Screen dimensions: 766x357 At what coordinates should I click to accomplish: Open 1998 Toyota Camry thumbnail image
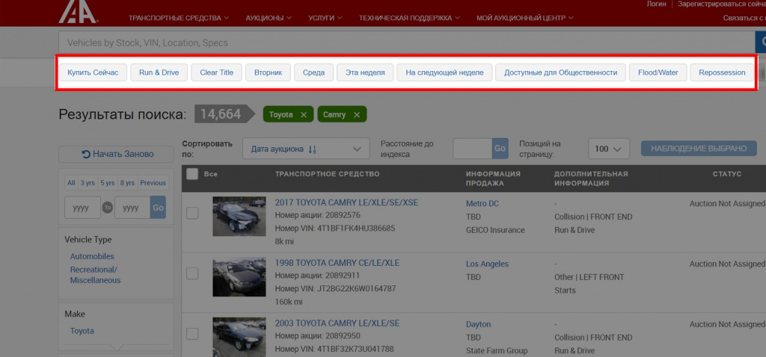pos(239,277)
